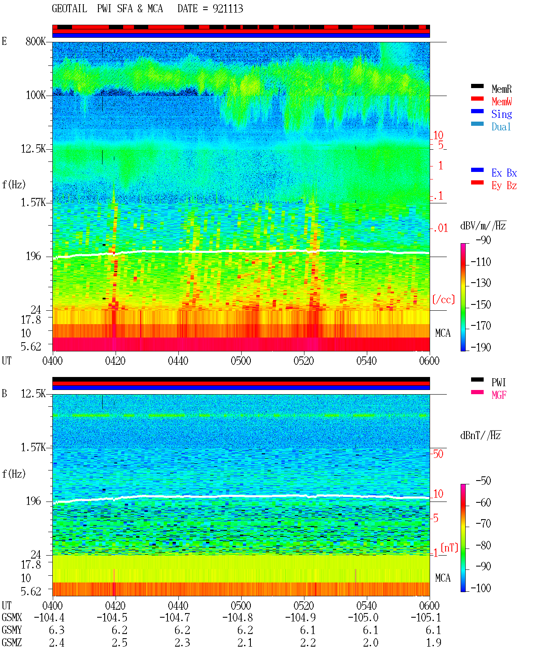This screenshot has height=668, width=536.
Task: Click the GSMX value '-104.5'
Action: point(112,618)
